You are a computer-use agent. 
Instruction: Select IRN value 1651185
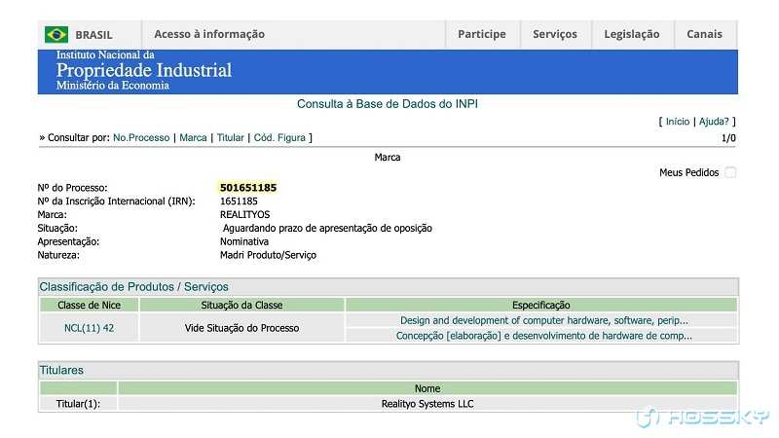click(x=239, y=201)
